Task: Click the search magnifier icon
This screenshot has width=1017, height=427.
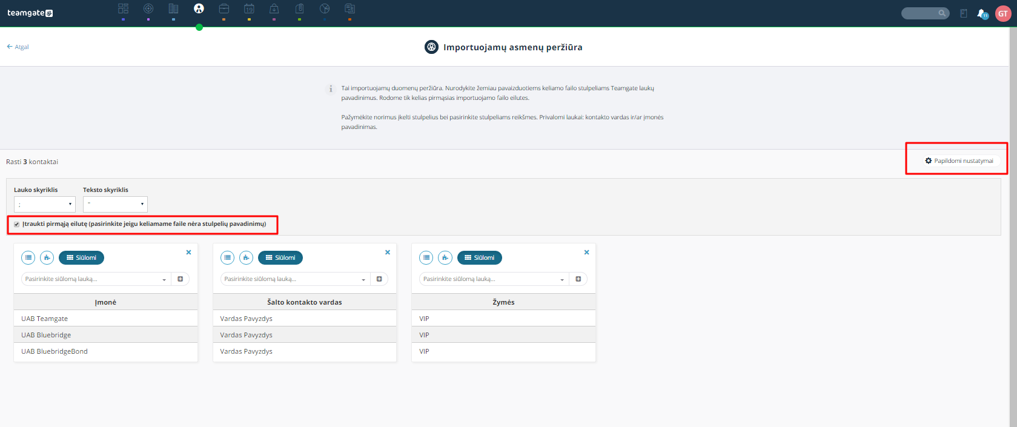Action: pos(942,13)
